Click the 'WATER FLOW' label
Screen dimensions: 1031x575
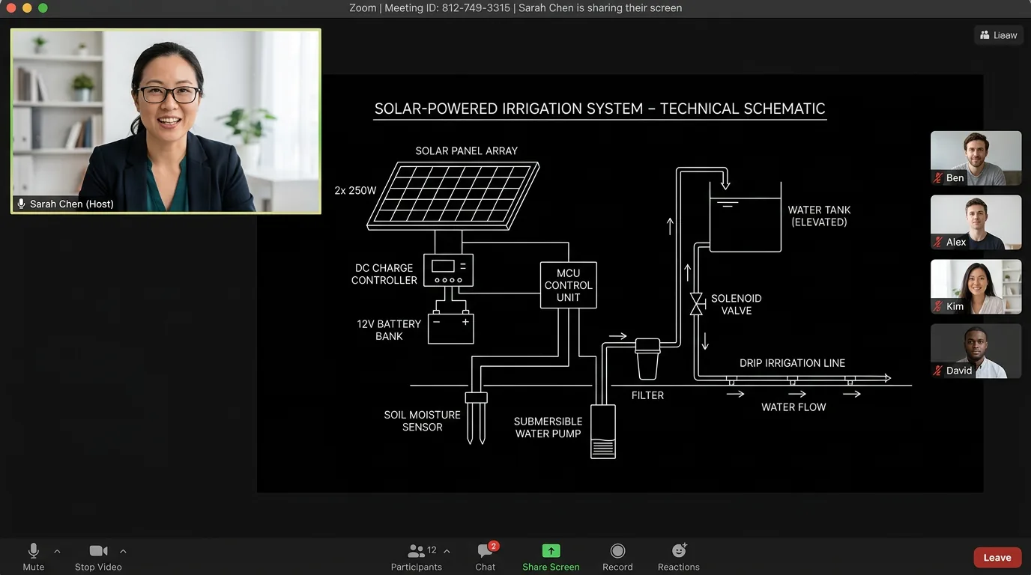click(793, 407)
